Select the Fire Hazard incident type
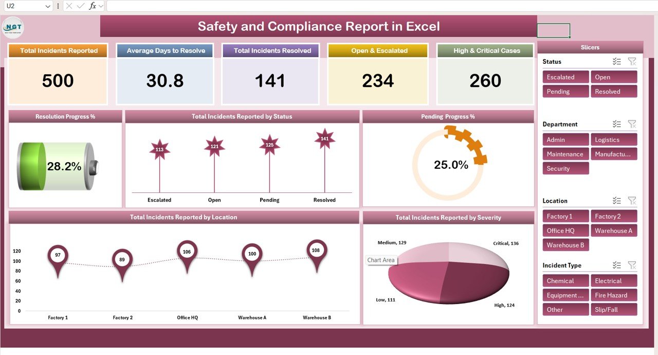This screenshot has width=658, height=355. click(613, 295)
